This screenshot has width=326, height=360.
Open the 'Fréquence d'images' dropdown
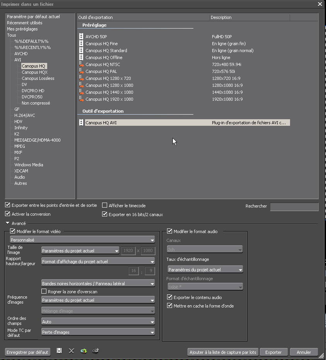(98, 300)
